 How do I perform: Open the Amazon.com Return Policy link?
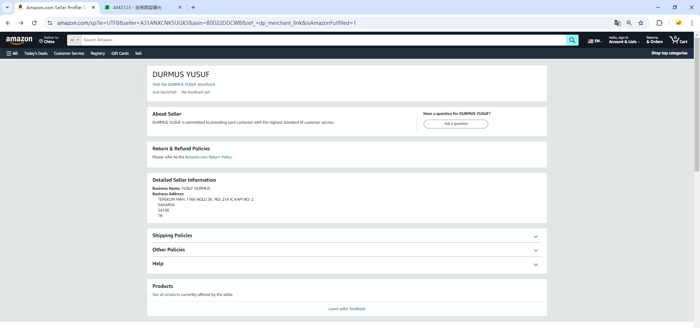tap(209, 157)
